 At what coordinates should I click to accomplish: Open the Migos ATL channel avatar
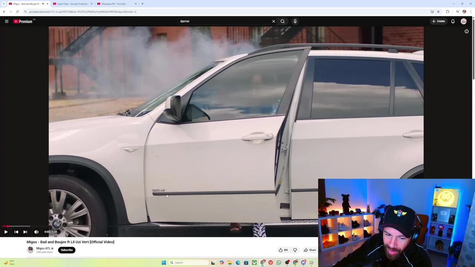[x=30, y=250]
